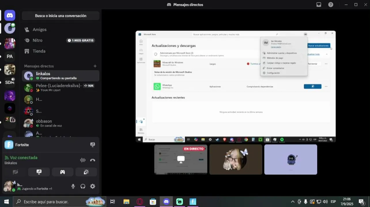Viewport: 370px width, 207px height.
Task: Open Discord help question mark icon
Action: coord(331,5)
